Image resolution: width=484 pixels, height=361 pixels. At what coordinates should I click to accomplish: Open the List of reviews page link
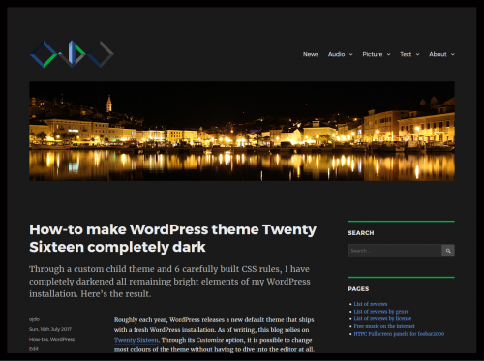[371, 304]
